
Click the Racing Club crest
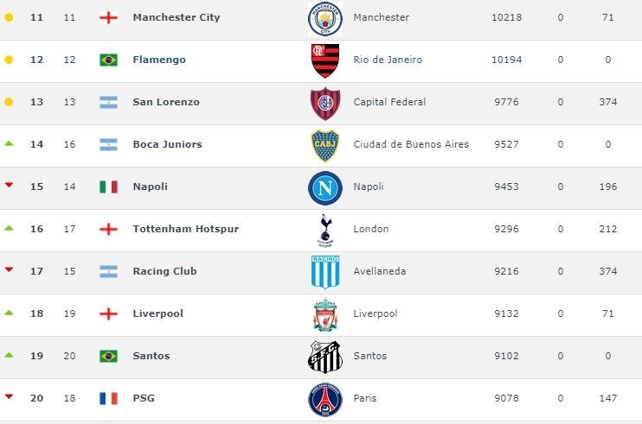325,272
